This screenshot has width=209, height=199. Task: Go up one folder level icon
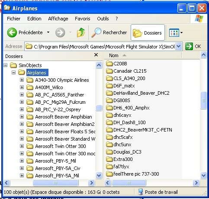(x=81, y=32)
